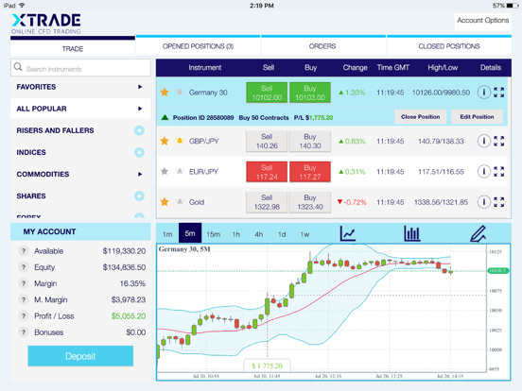Toggle favorite star for Germany 30
The height and width of the screenshot is (391, 522).
pos(165,93)
